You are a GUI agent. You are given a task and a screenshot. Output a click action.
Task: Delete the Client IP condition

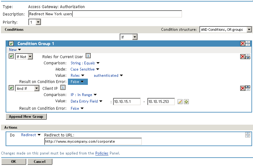coord(242,89)
